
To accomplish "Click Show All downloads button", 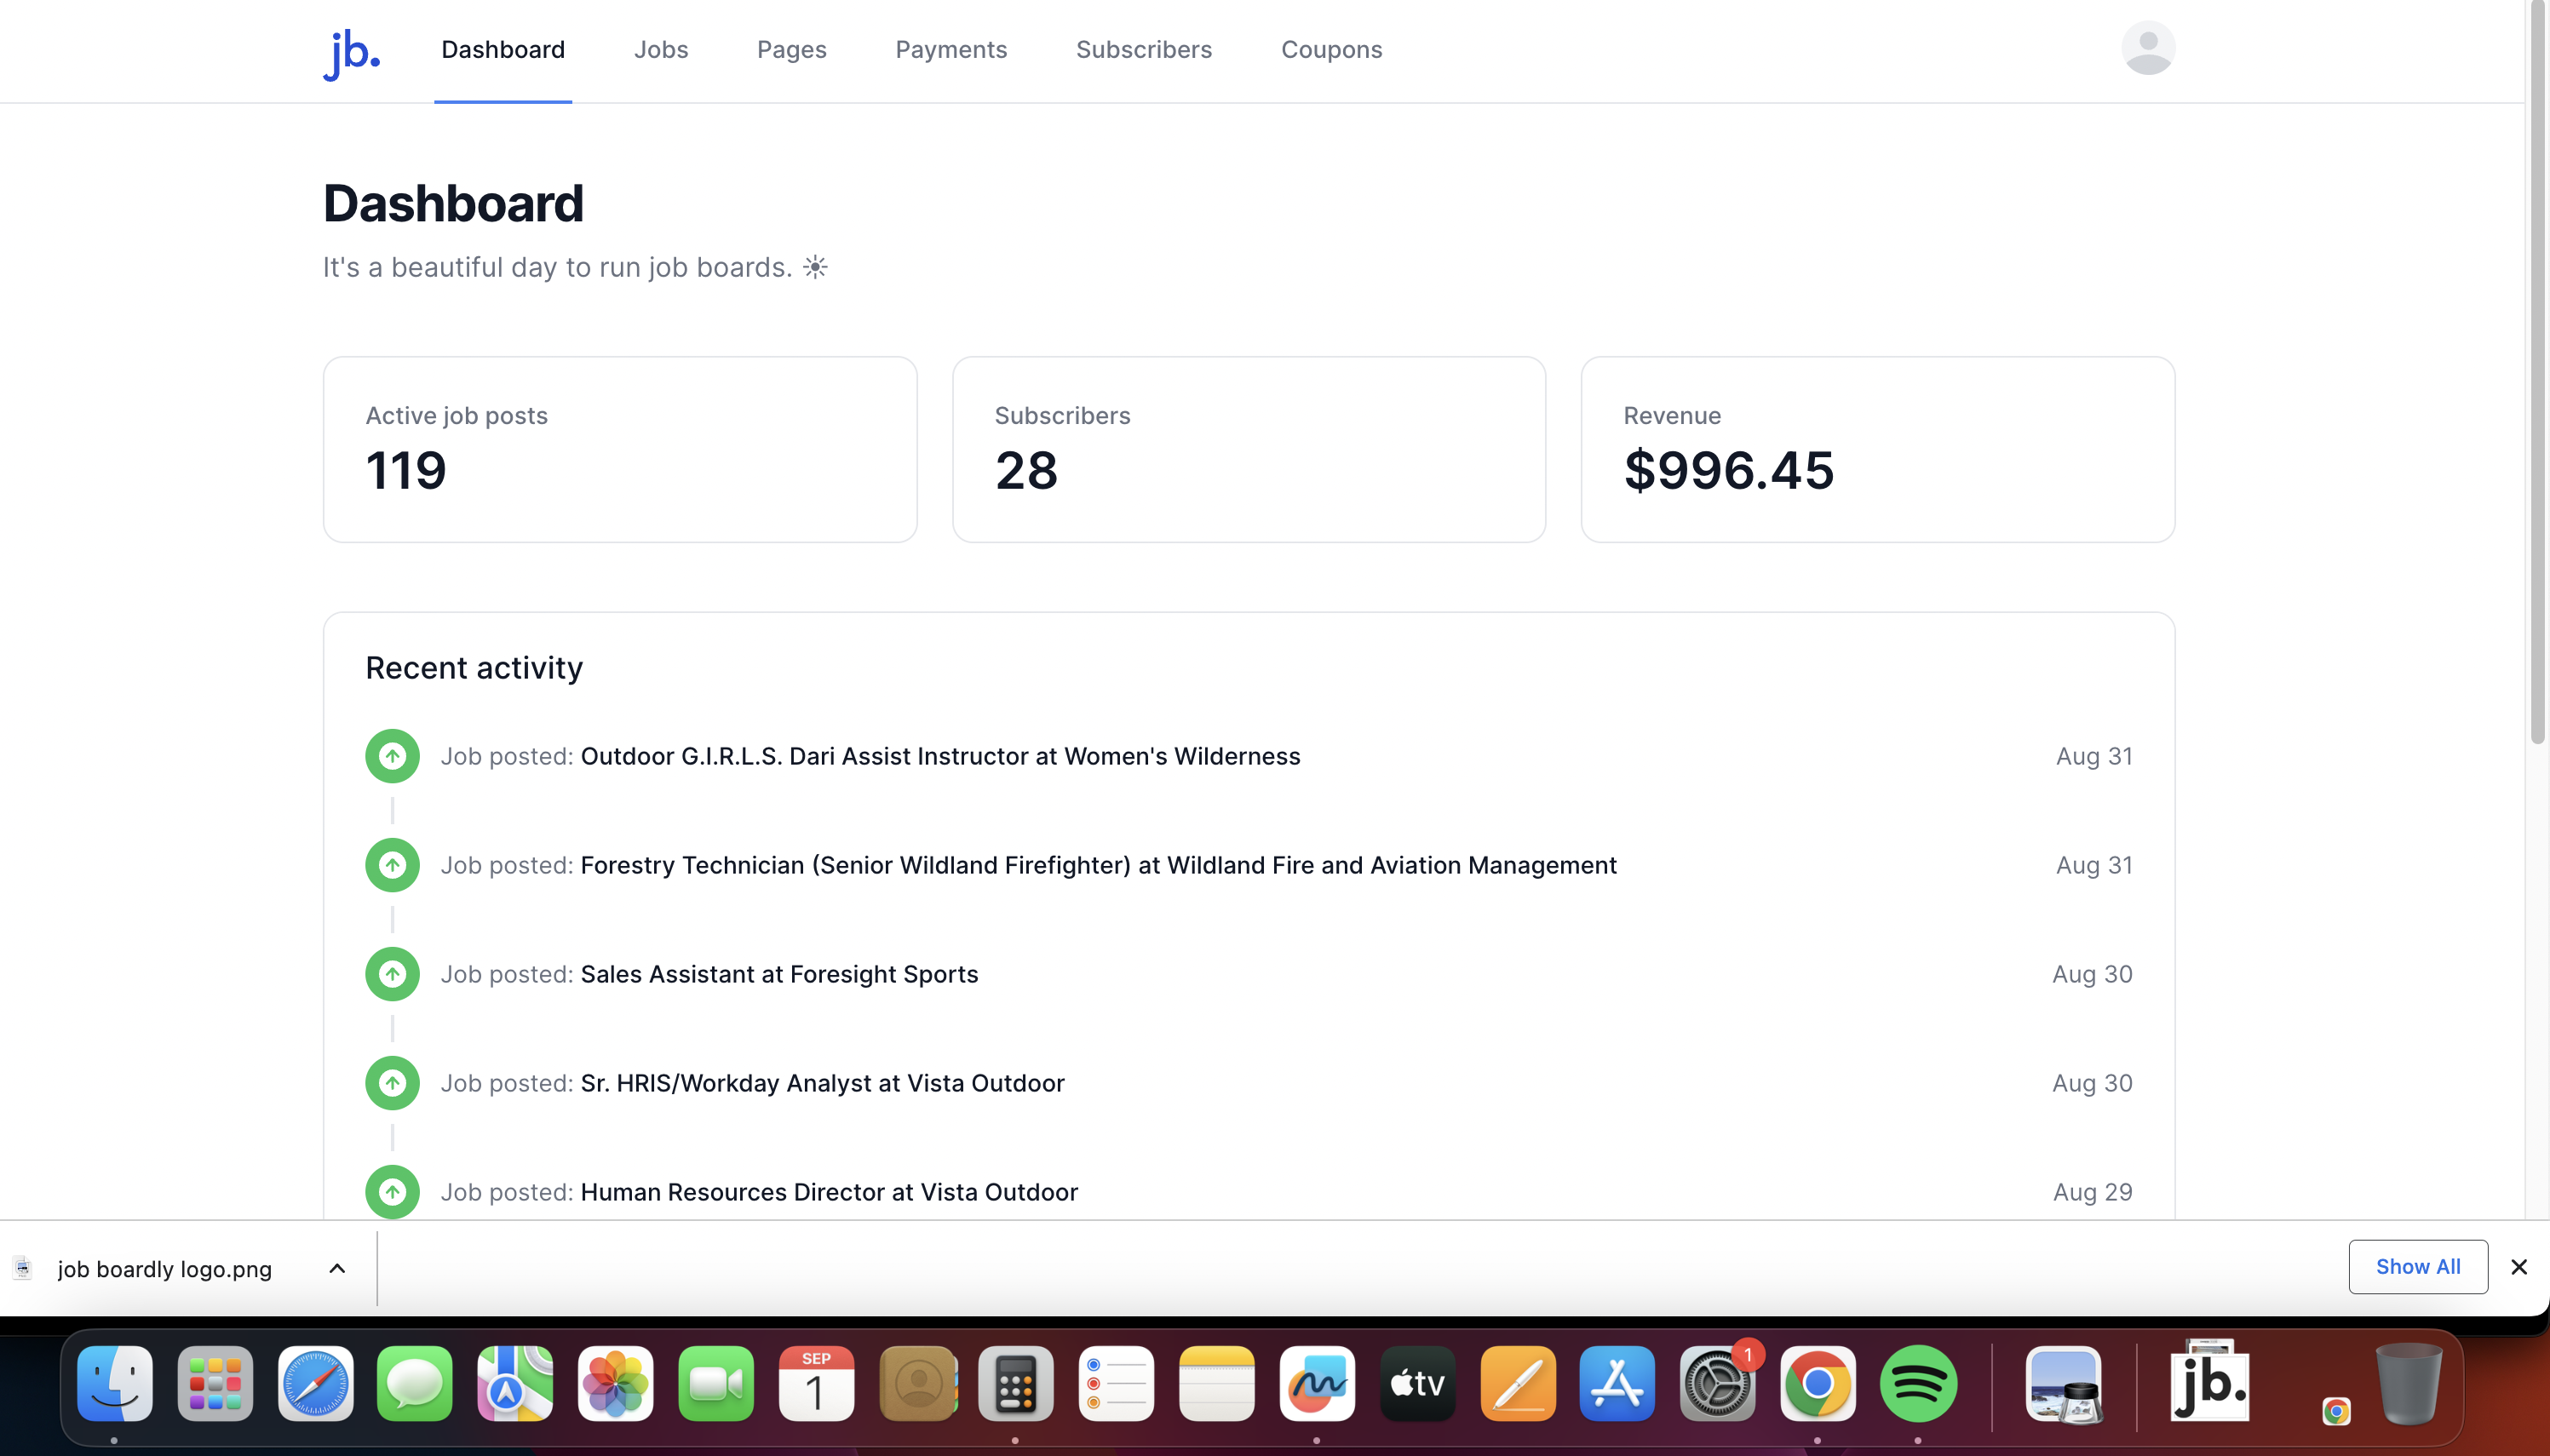I will 2418,1267.
